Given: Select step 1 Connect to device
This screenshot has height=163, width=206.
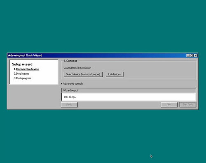Looking at the screenshot, I should point(26,69).
